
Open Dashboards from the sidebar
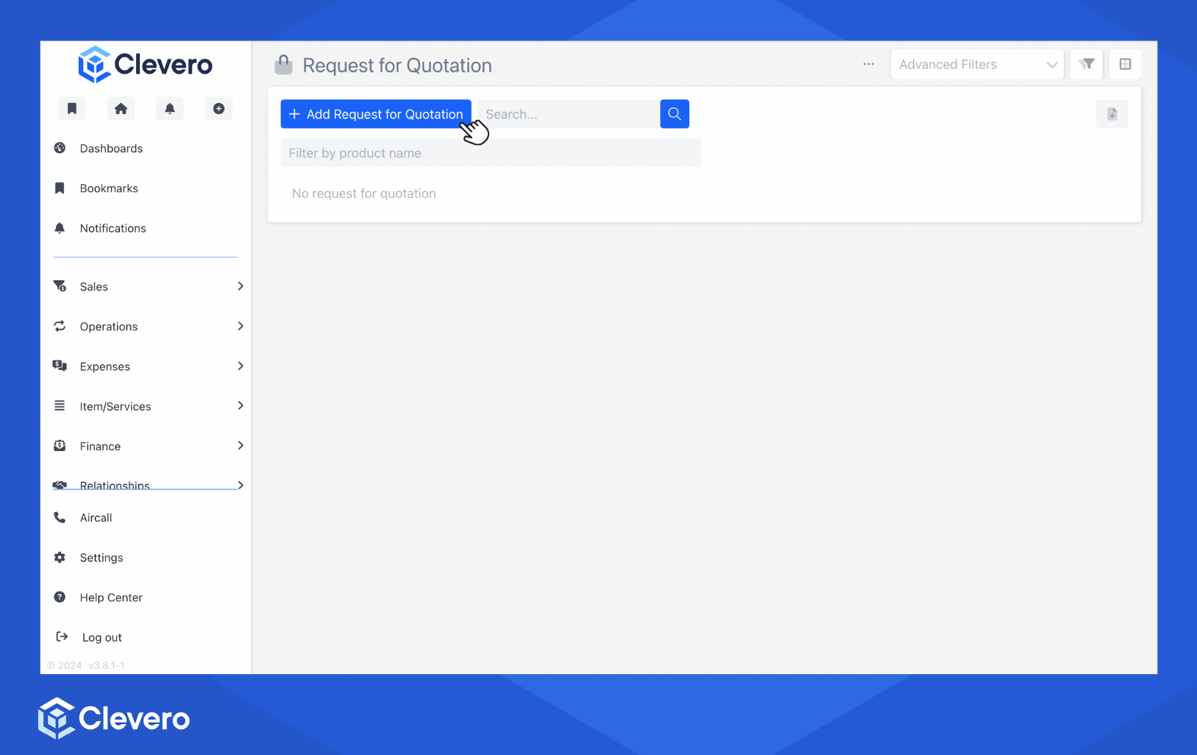(x=111, y=149)
